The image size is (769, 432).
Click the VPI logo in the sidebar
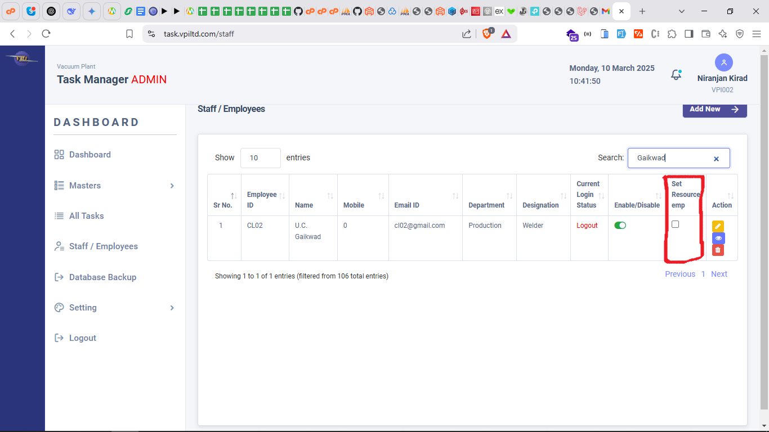(x=23, y=57)
